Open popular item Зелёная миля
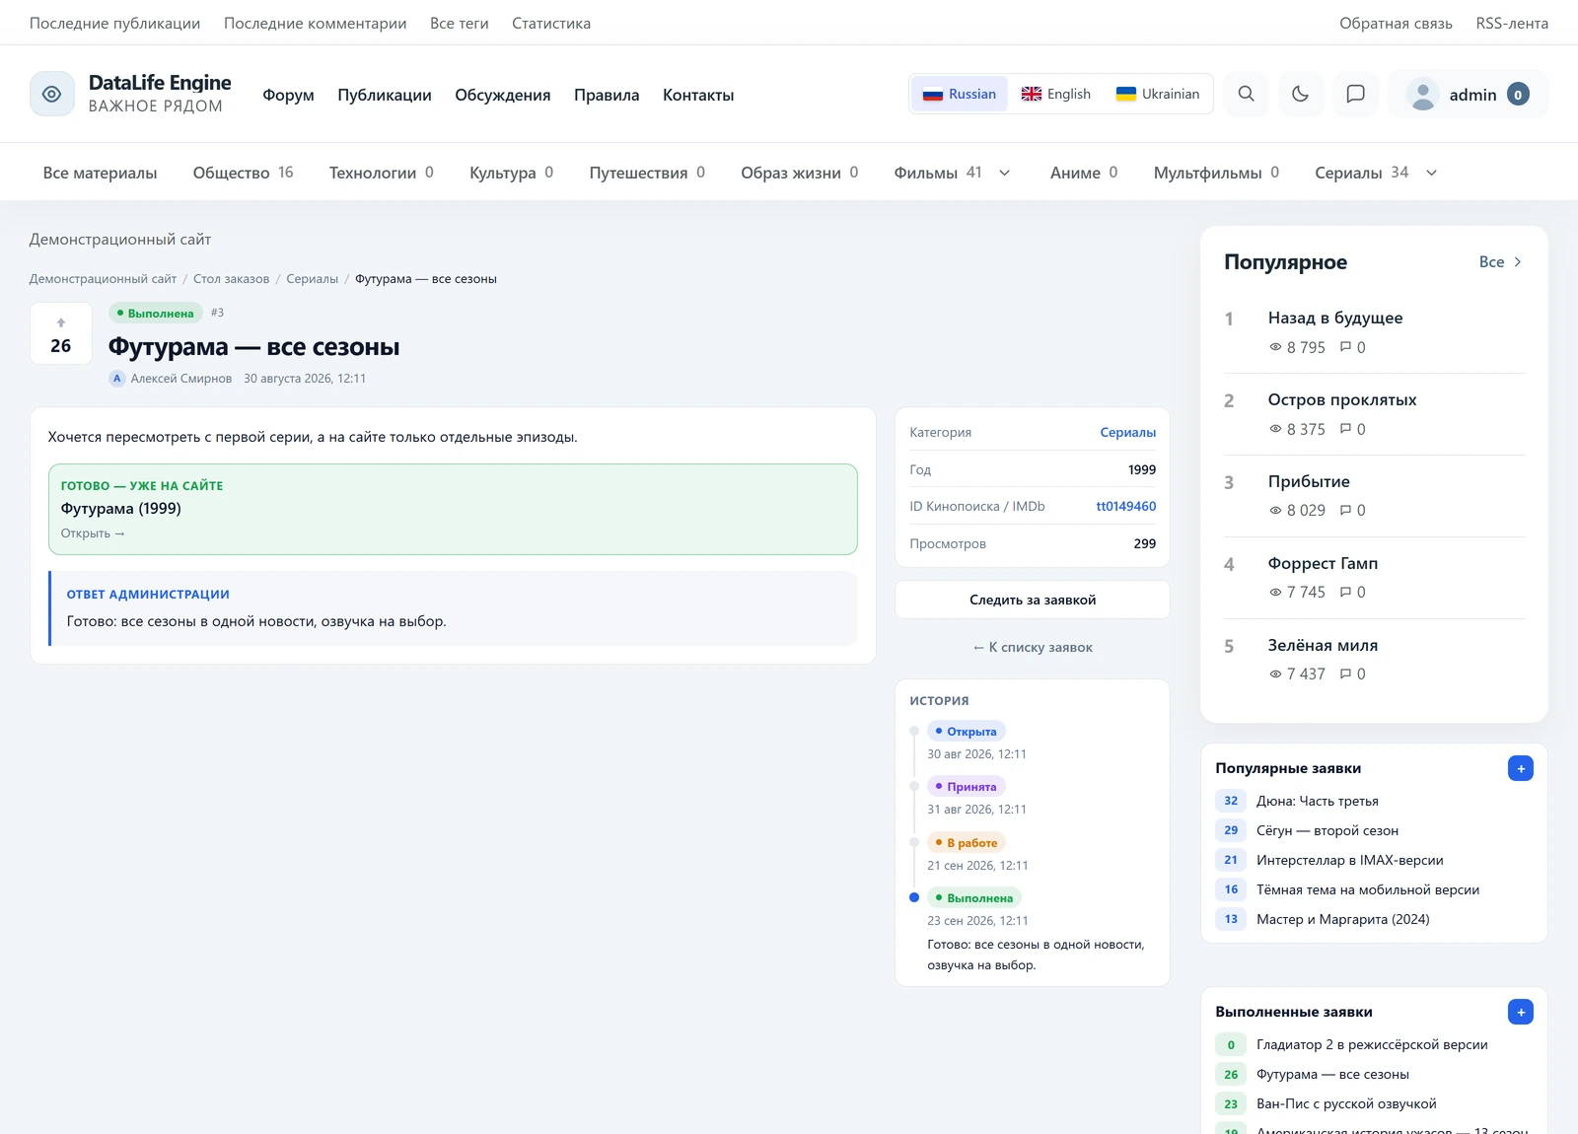 tap(1323, 645)
